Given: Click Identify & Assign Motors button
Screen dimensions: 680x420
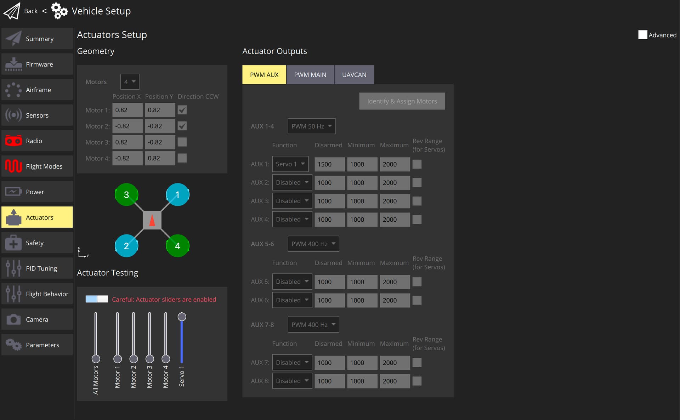Looking at the screenshot, I should (x=402, y=101).
